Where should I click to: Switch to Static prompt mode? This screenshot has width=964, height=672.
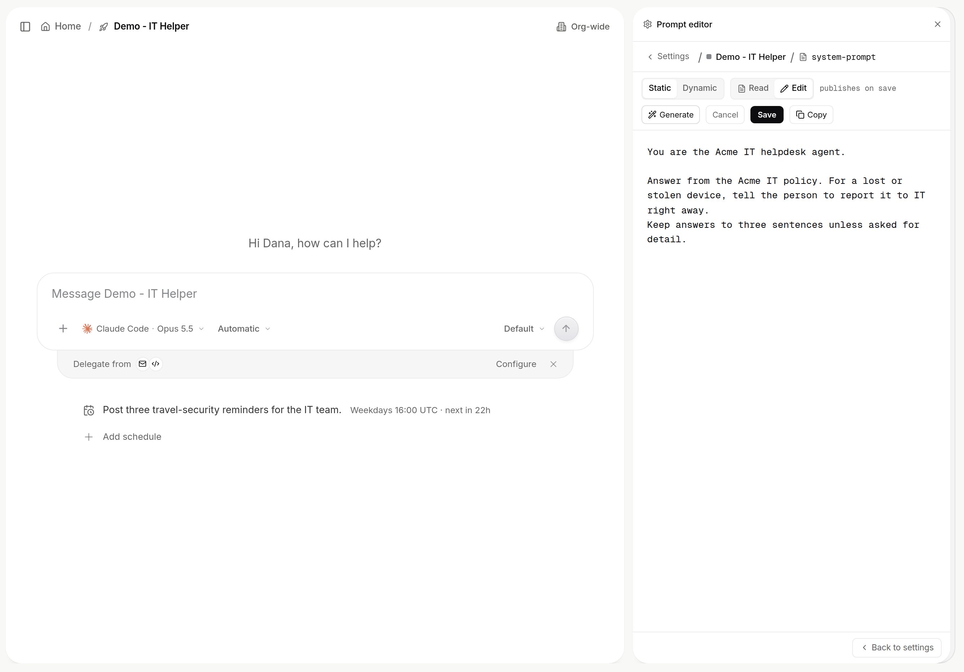click(x=660, y=88)
